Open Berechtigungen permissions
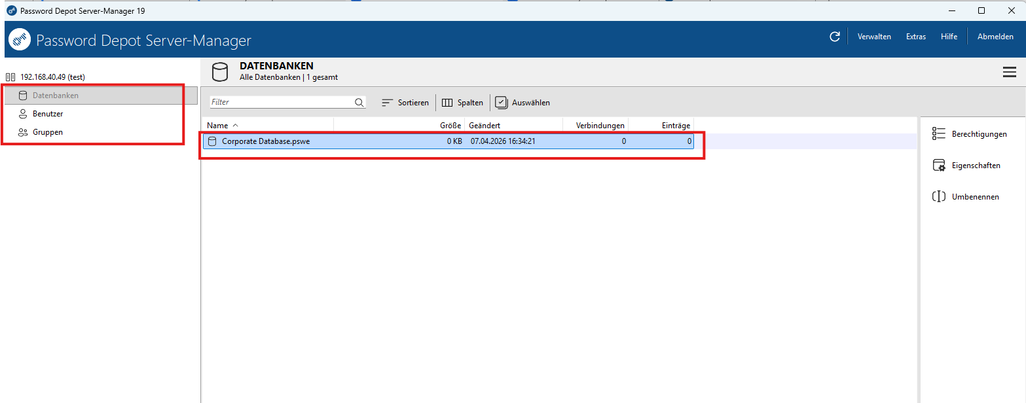 tap(970, 134)
